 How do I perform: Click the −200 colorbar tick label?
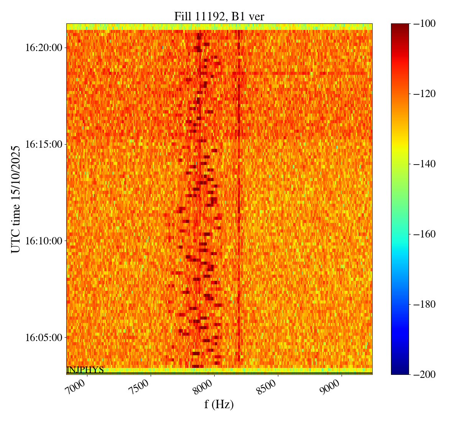tap(425, 374)
